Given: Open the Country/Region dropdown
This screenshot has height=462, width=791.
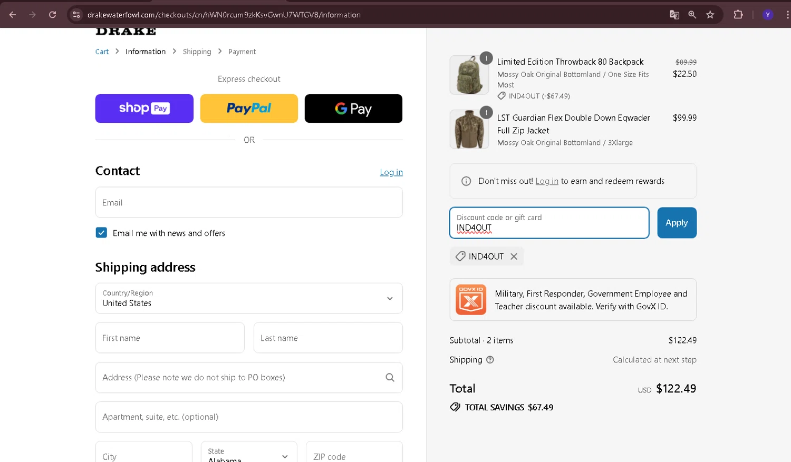Looking at the screenshot, I should [x=249, y=298].
